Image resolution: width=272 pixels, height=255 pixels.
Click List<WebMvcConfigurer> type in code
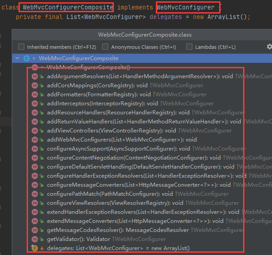[x=106, y=17]
